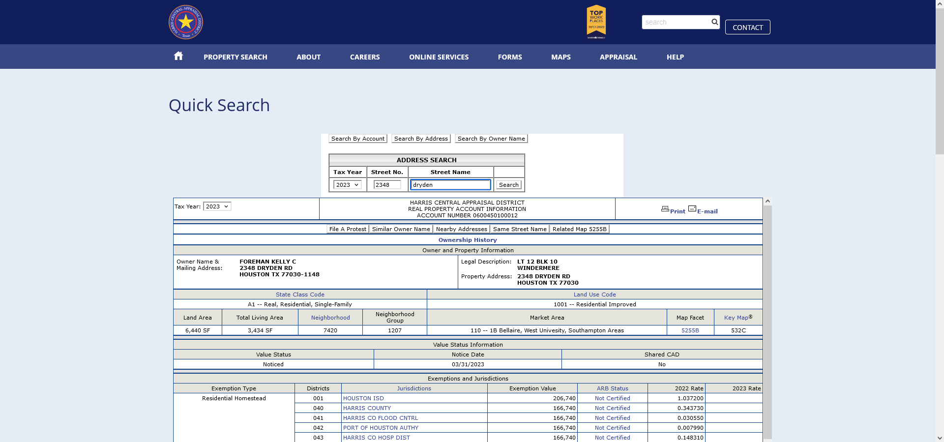
Task: Open map facet 5255B link
Action: pos(690,330)
